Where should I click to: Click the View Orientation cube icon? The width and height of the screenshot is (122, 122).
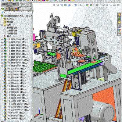(x=69, y=5)
